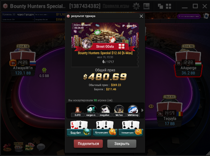Click McTee knocked-out player avatar
210x156 pixels.
[119, 109]
